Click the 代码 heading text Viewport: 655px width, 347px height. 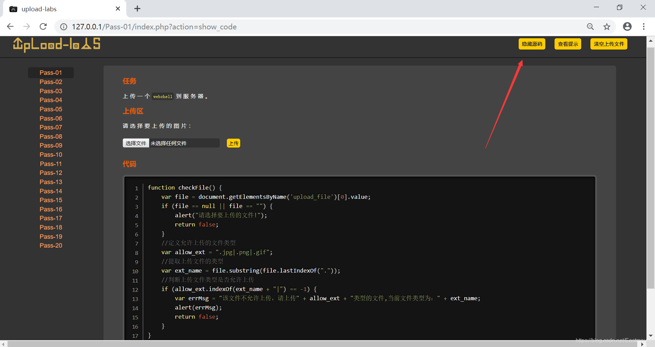coord(129,164)
